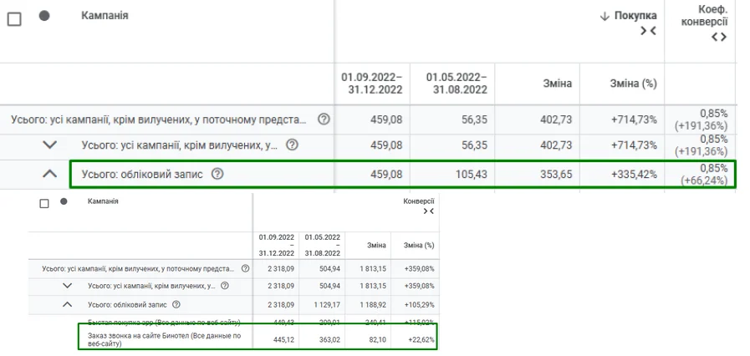This screenshot has width=750, height=356.
Task: Click the 01.05.2022–31.08.2022 header in Конверсії table
Action: pyautogui.click(x=323, y=245)
